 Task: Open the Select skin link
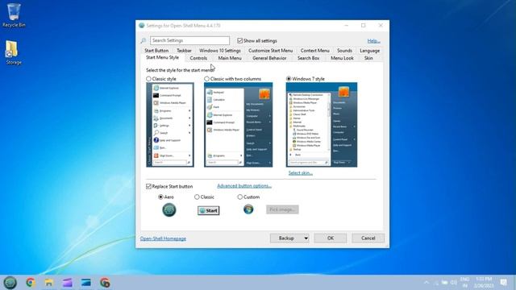coord(301,173)
